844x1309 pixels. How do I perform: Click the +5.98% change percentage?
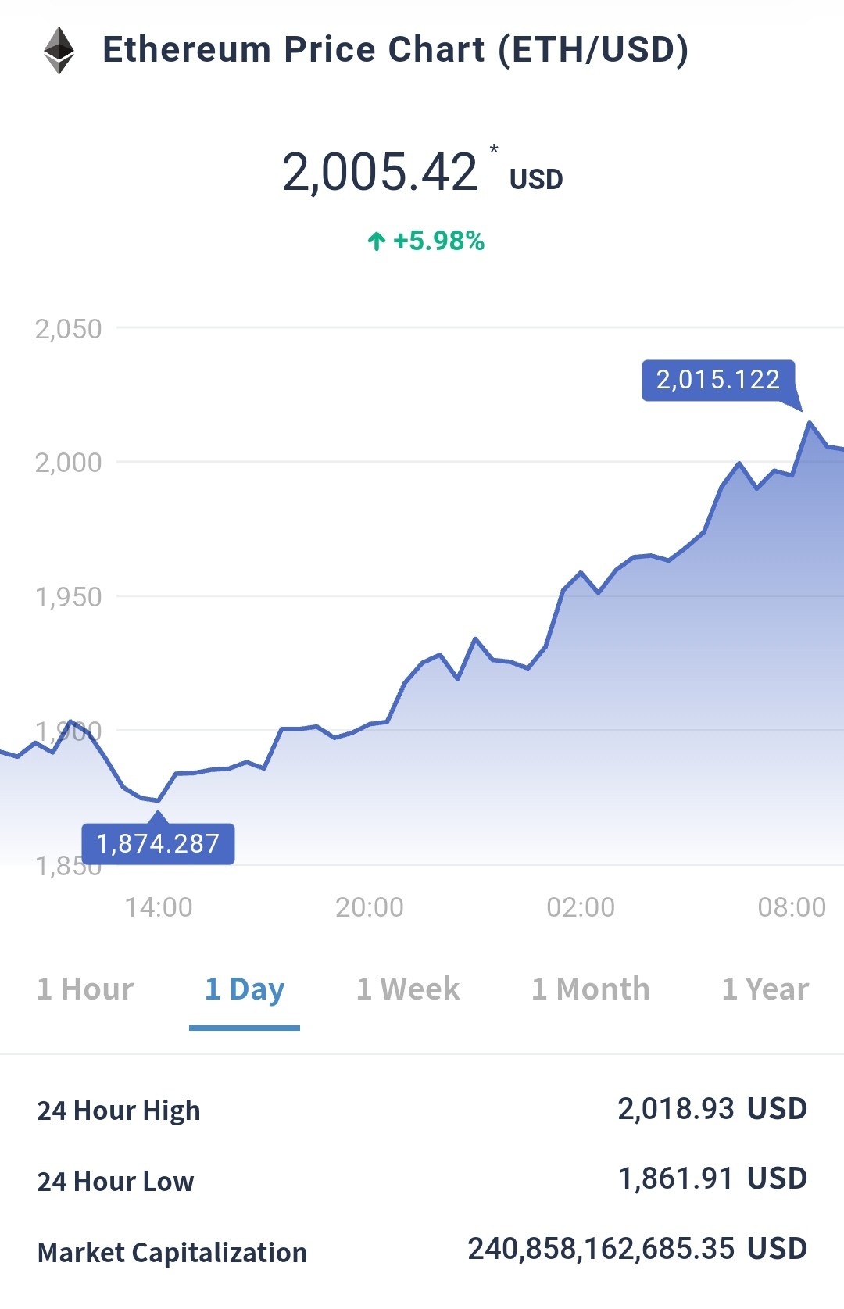pos(438,241)
